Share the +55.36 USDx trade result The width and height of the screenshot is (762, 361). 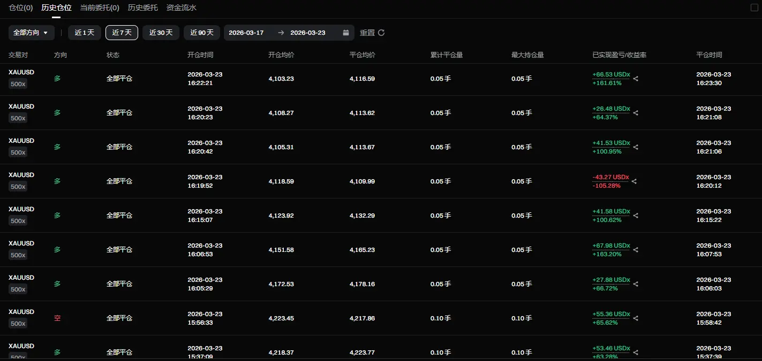[636, 318]
